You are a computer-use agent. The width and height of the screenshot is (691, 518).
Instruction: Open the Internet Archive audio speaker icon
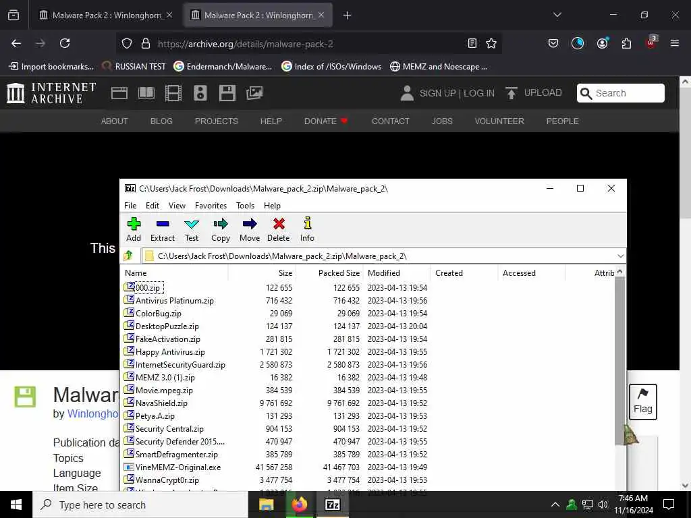[x=200, y=93]
